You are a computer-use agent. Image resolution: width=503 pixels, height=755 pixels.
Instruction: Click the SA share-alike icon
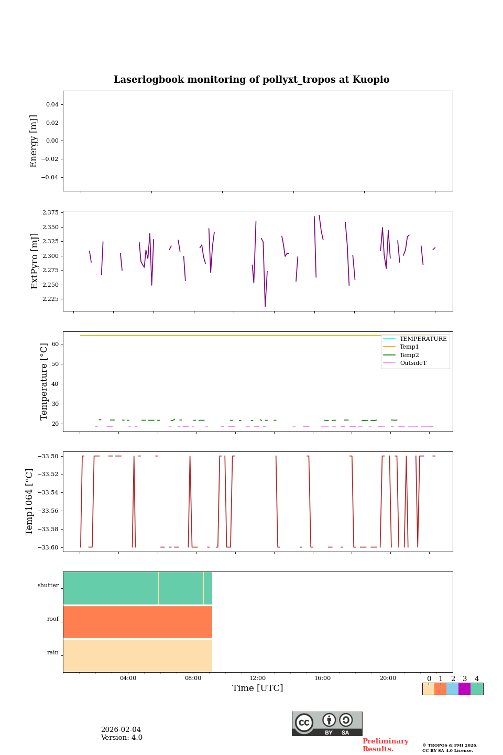(346, 720)
